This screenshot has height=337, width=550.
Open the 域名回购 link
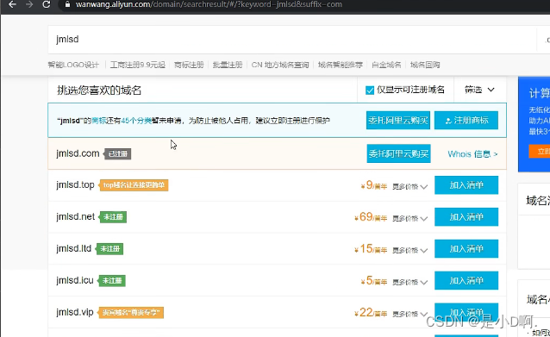point(425,65)
